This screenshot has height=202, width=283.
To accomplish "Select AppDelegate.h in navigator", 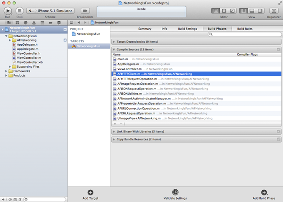I will [27, 45].
